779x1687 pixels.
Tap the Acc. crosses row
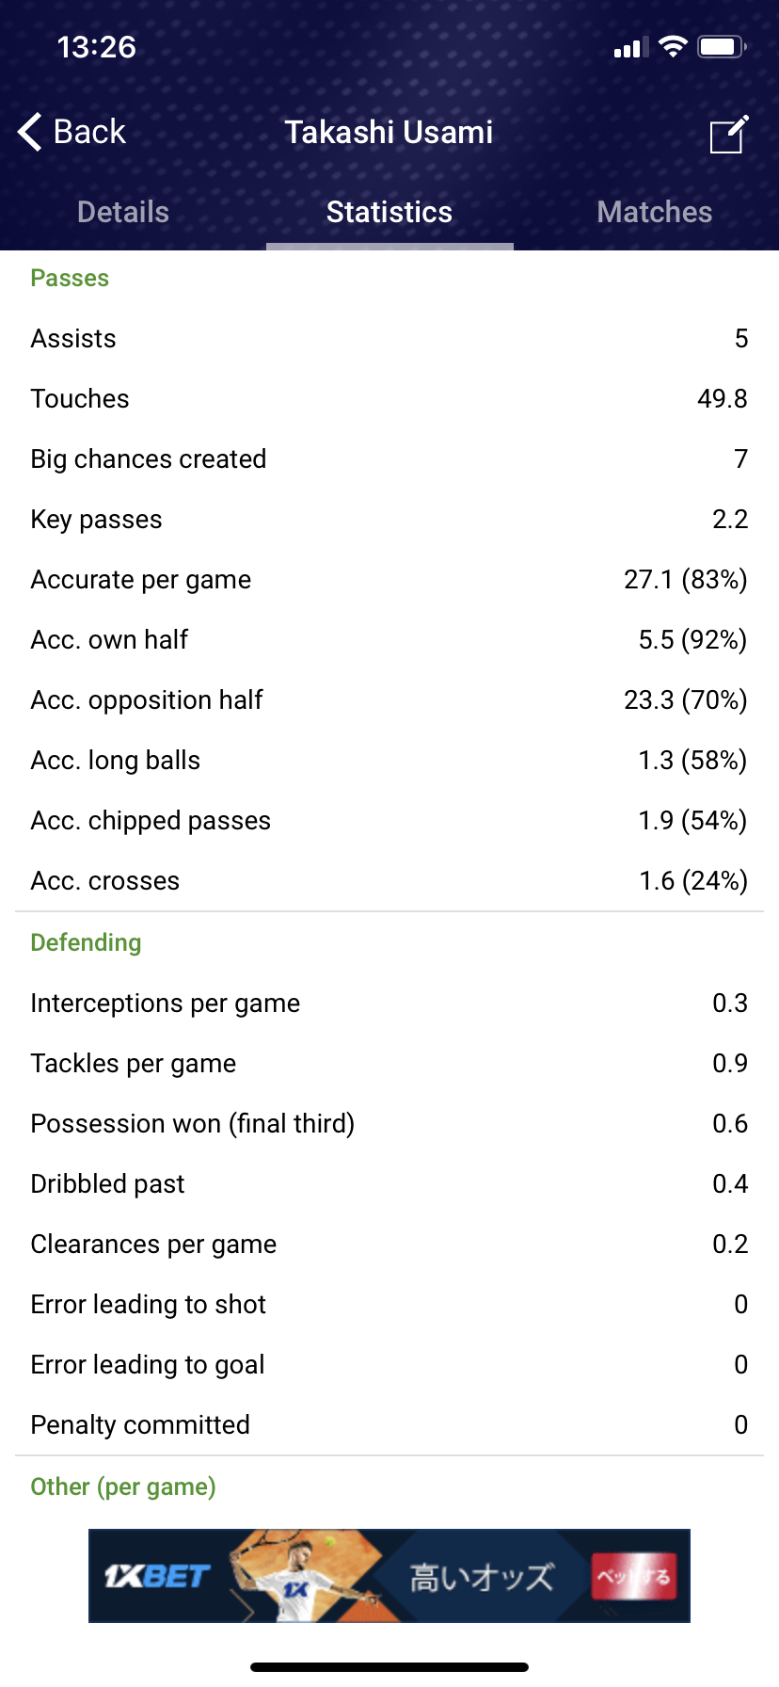pos(389,881)
